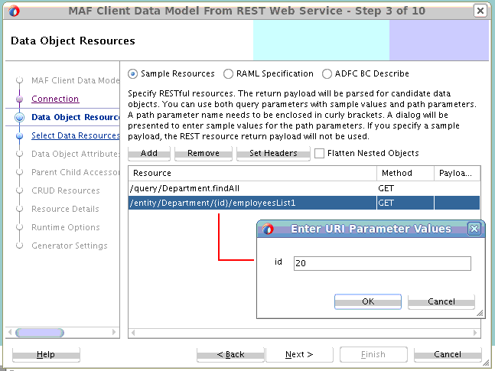The image size is (495, 371).
Task: Click the GET method cell of Department.findAll
Action: 405,188
